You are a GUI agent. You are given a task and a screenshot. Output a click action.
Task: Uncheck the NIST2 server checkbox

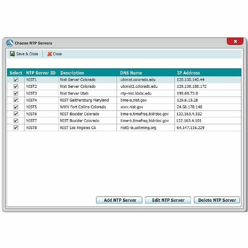(x=16, y=86)
